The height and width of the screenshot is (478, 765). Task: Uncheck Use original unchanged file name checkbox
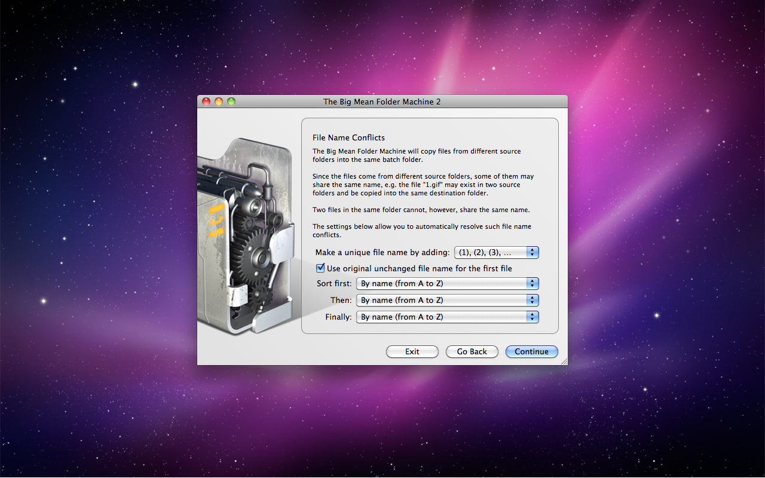[x=320, y=268]
